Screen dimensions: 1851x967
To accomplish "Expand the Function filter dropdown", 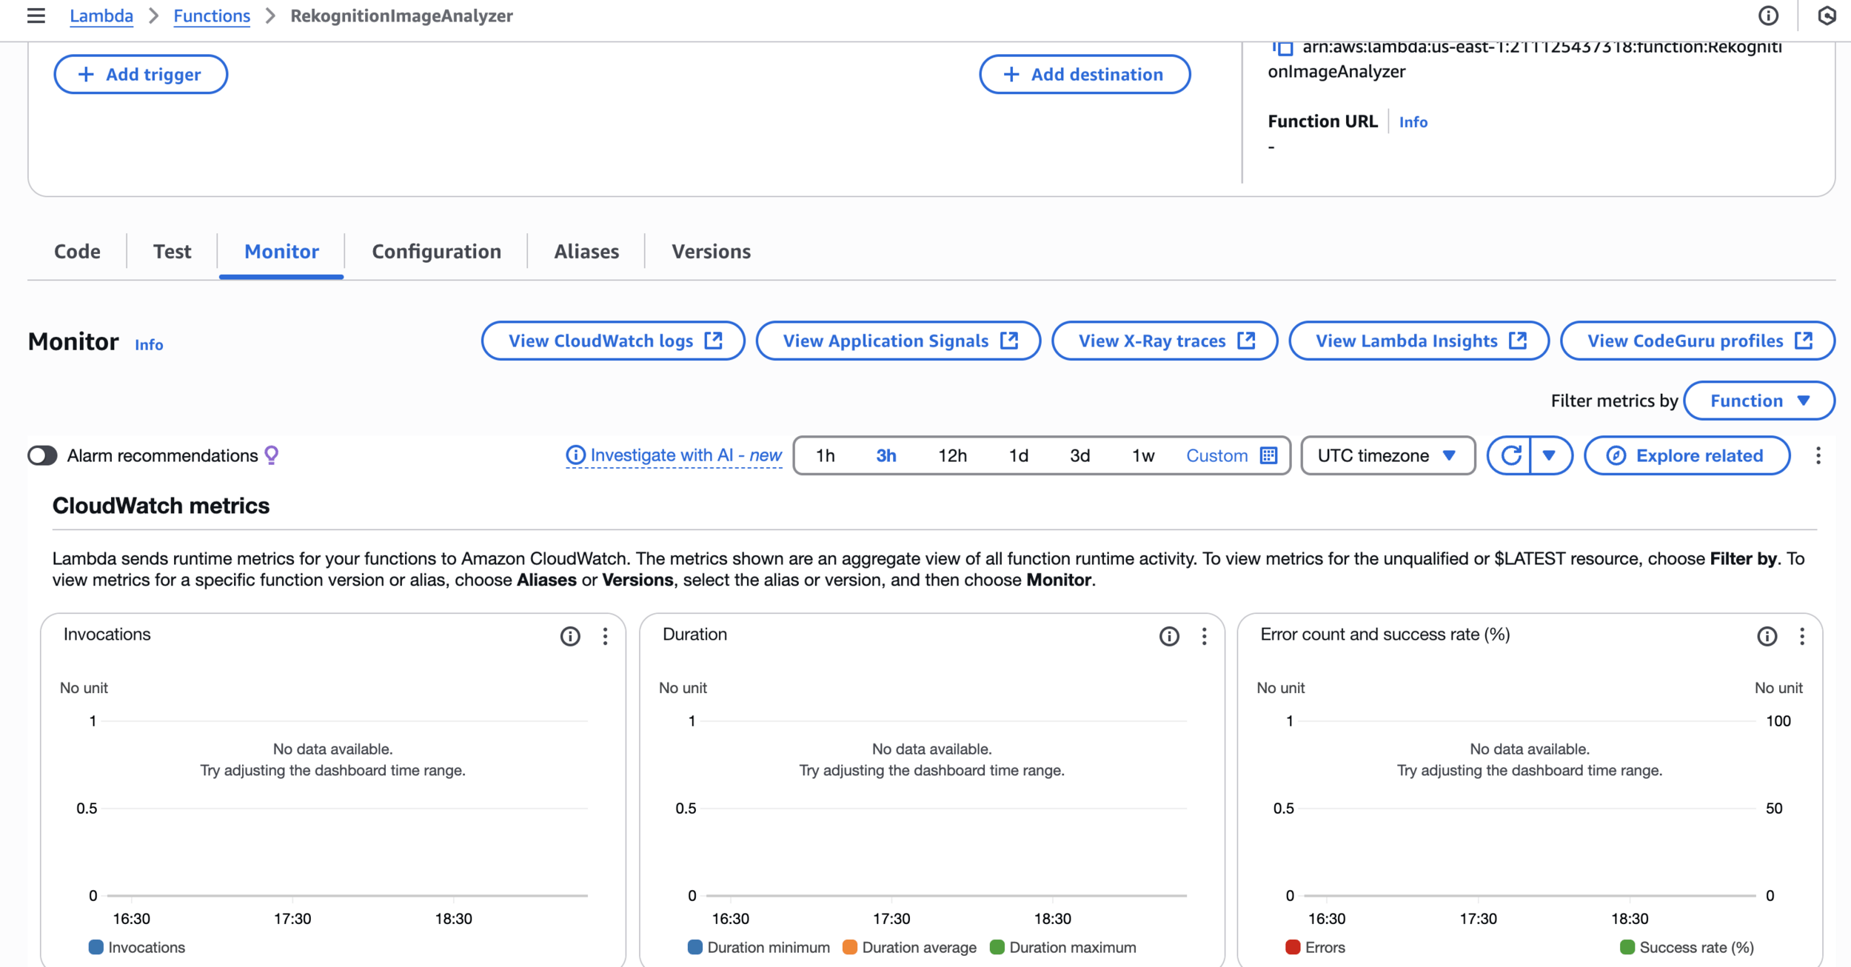I will (x=1758, y=401).
